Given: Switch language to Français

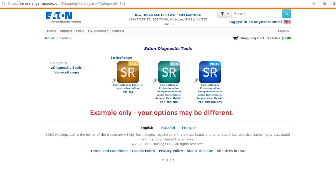Looking at the screenshot, I should pos(189,128).
